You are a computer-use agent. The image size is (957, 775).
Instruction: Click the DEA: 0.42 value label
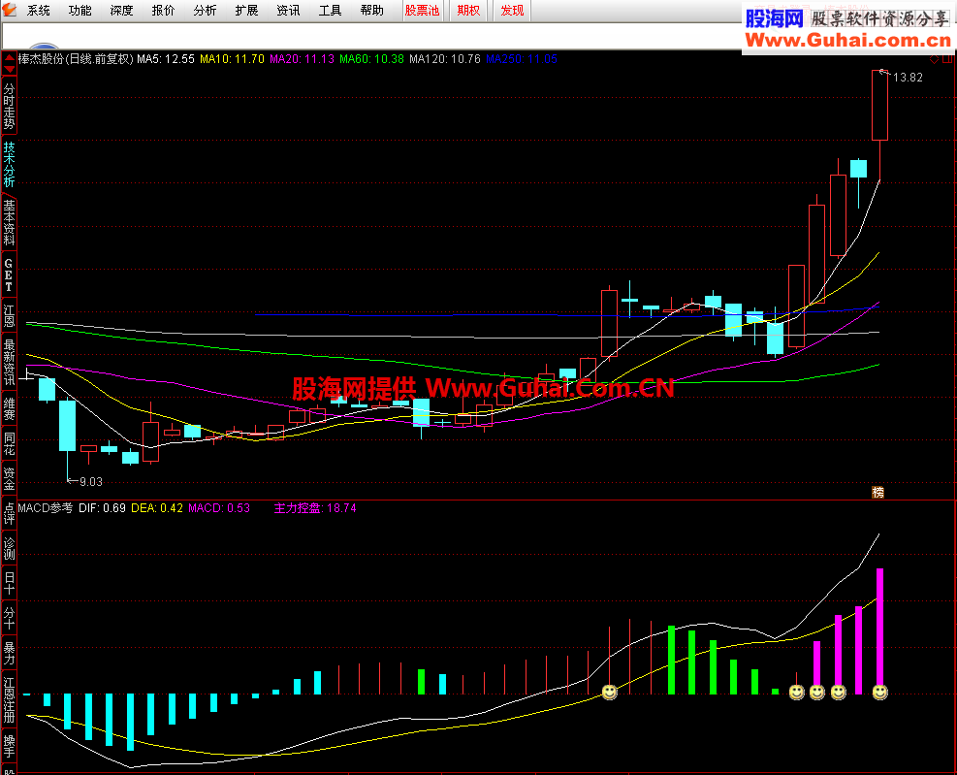pyautogui.click(x=157, y=508)
